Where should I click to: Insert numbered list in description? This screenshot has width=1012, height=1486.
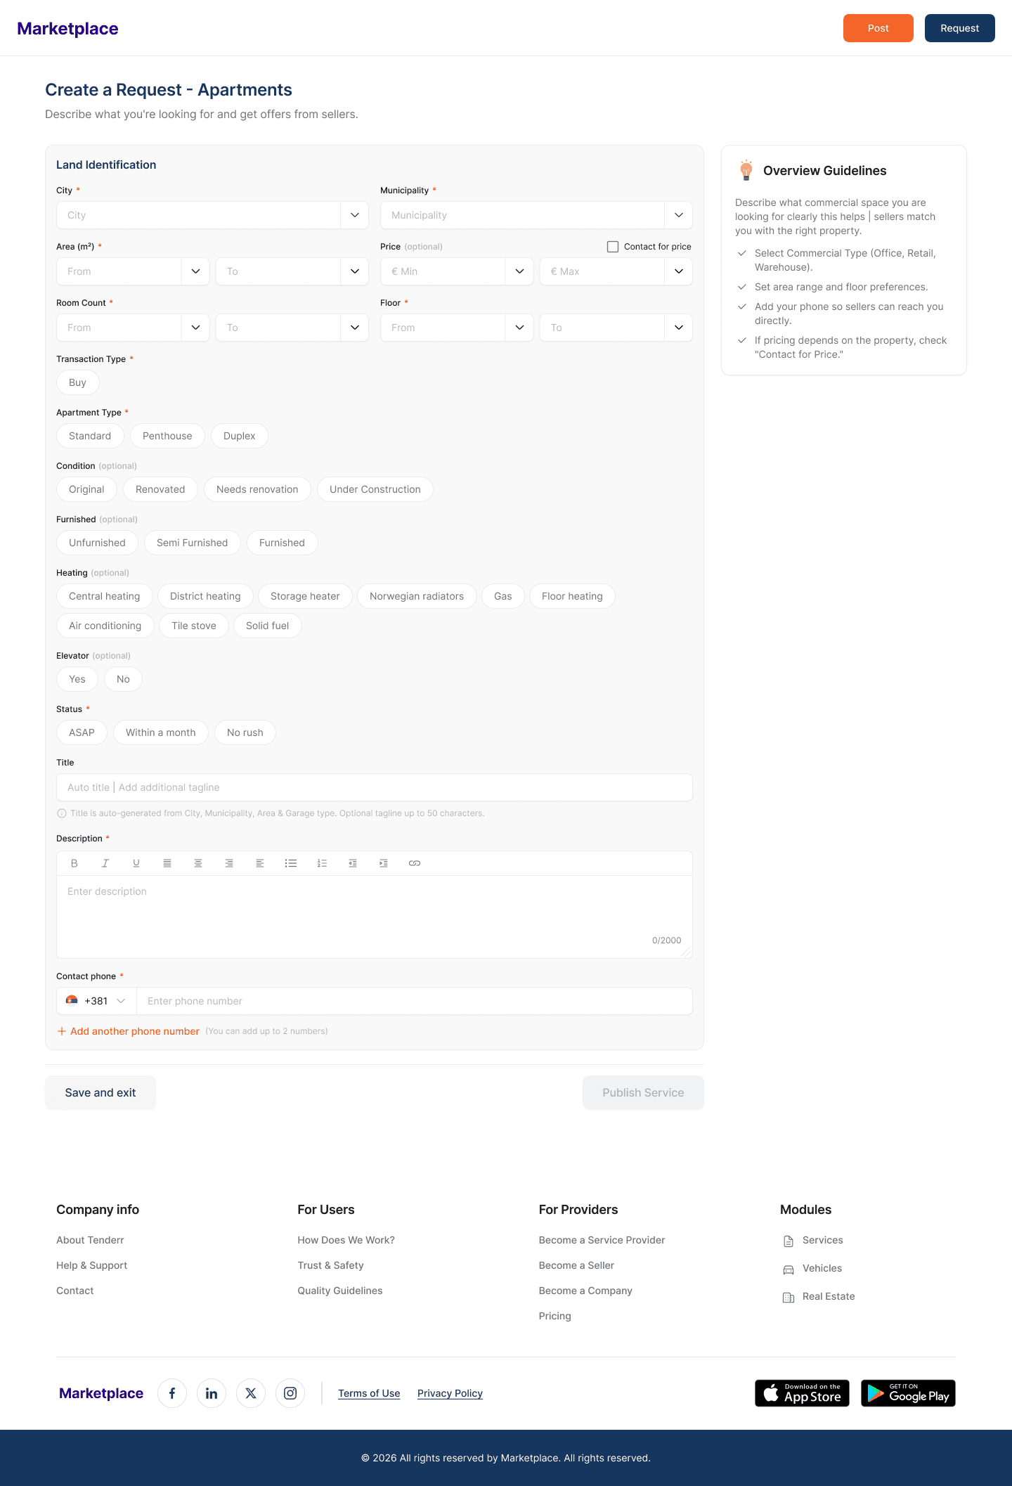click(x=322, y=863)
